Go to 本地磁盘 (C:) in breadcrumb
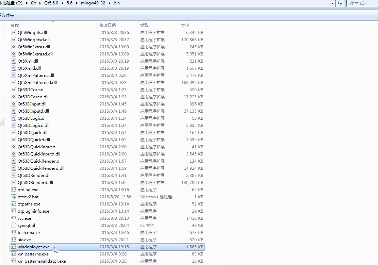The width and height of the screenshot is (378, 265). click(11, 3)
